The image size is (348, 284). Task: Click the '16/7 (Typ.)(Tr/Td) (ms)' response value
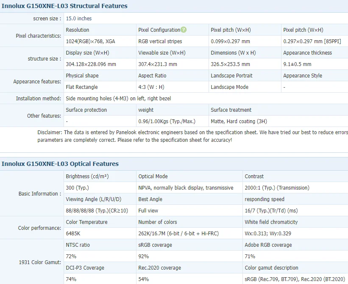coord(271,211)
